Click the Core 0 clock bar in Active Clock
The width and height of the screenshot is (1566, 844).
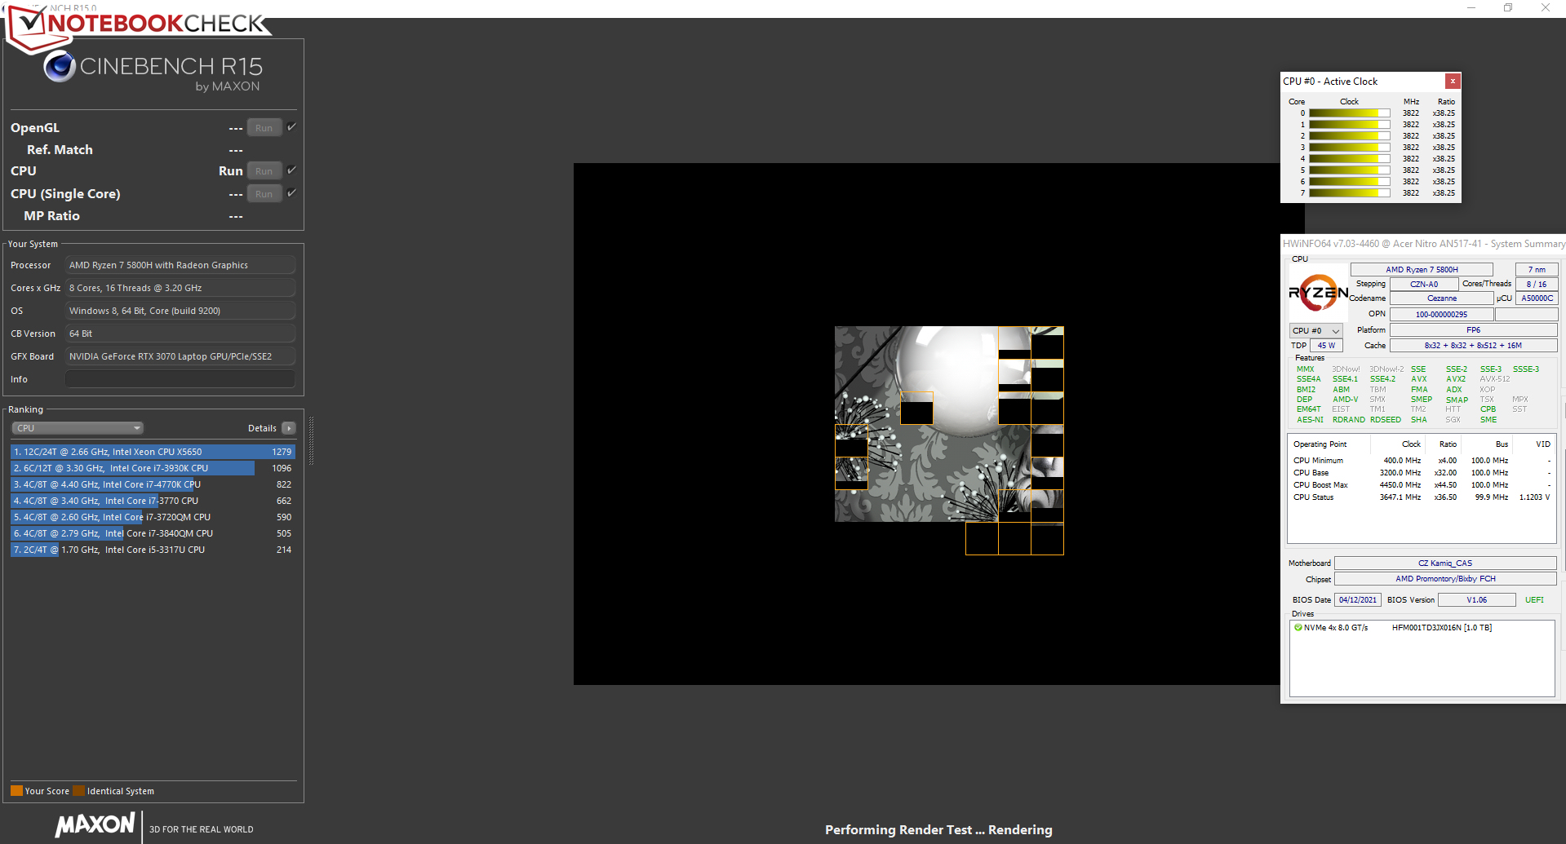[x=1349, y=113]
